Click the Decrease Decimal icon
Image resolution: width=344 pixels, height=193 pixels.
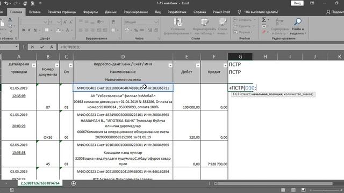click(x=156, y=30)
